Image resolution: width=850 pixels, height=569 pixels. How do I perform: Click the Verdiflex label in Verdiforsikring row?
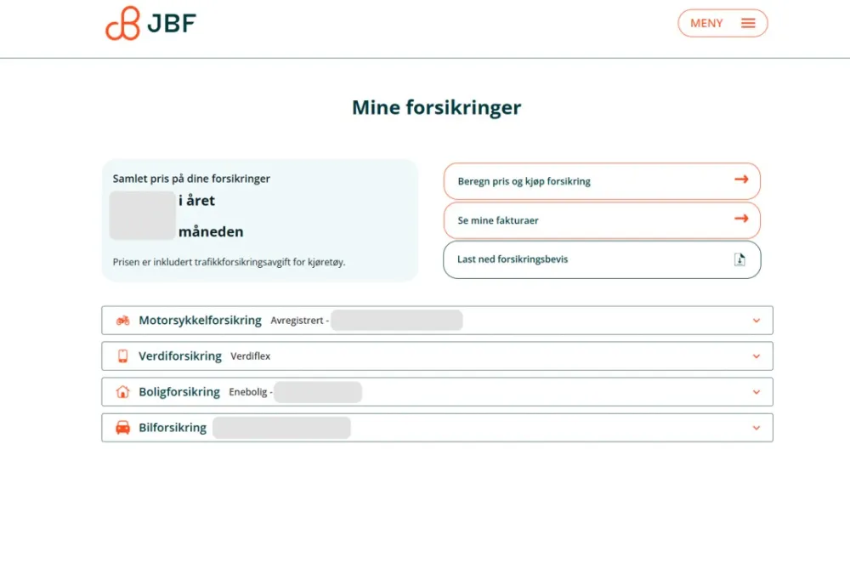[251, 356]
